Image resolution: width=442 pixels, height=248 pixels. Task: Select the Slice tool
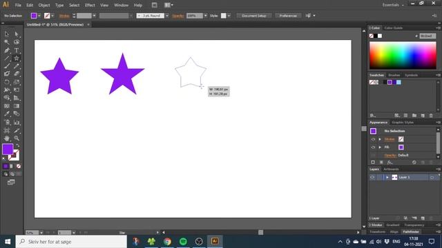pyautogui.click(x=17, y=130)
